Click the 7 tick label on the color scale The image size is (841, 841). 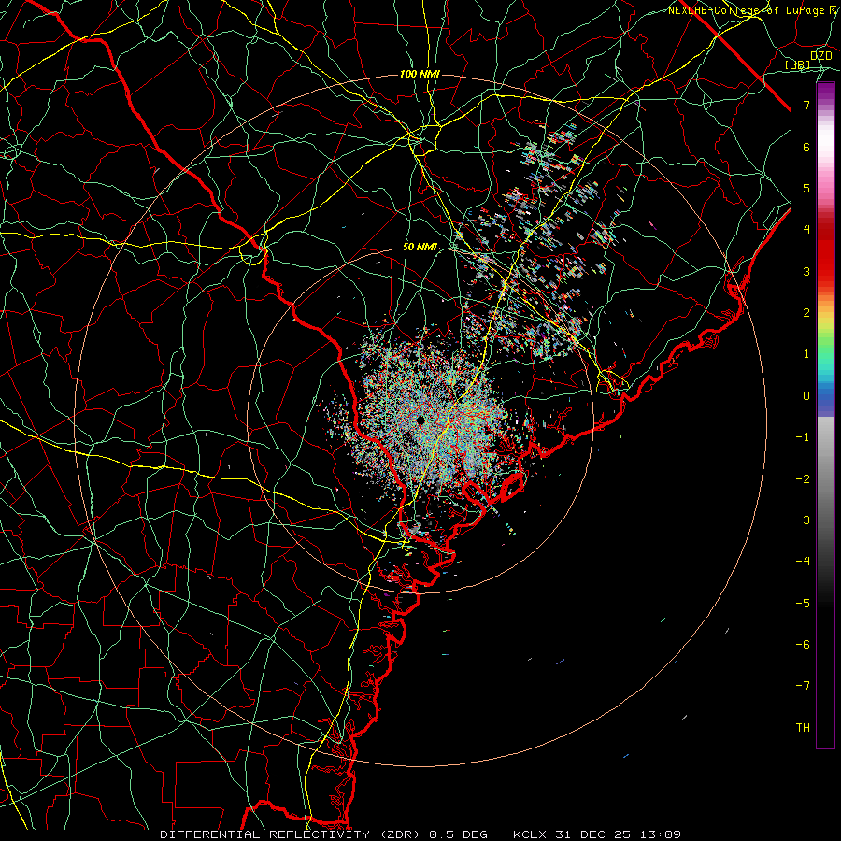(x=806, y=105)
